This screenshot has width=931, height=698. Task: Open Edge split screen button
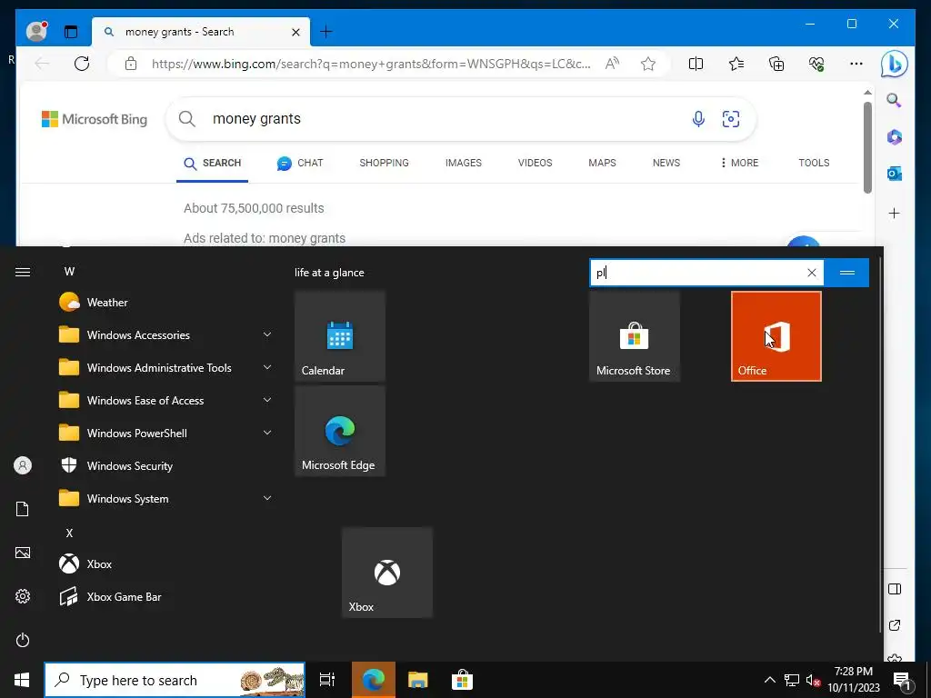[x=696, y=64]
